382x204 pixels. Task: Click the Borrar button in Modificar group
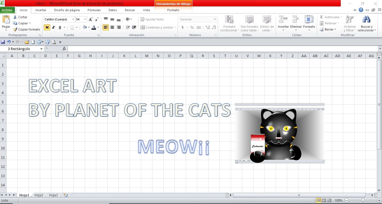(x=328, y=29)
